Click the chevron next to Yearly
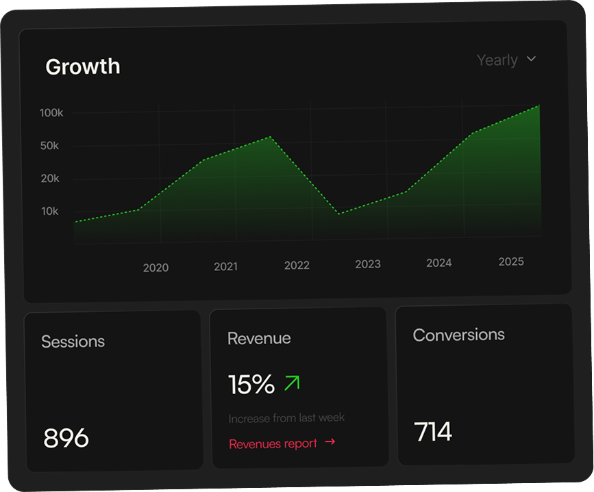This screenshot has height=492, width=594. (x=531, y=60)
